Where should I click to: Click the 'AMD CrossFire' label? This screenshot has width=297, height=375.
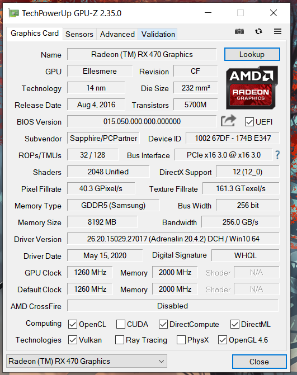click(x=36, y=306)
